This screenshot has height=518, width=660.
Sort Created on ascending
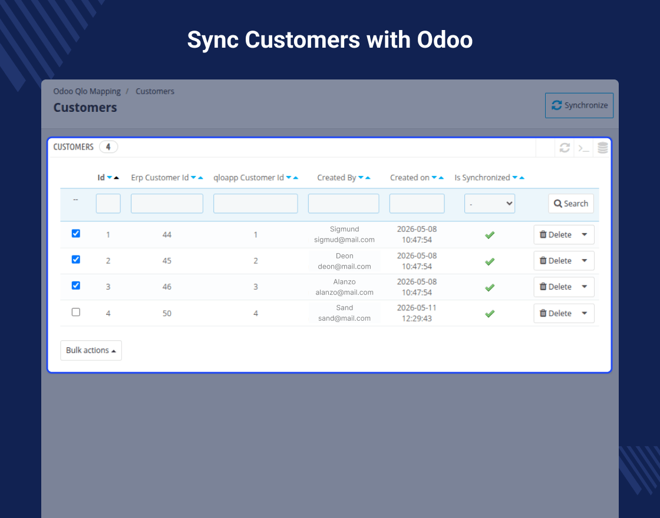(441, 178)
